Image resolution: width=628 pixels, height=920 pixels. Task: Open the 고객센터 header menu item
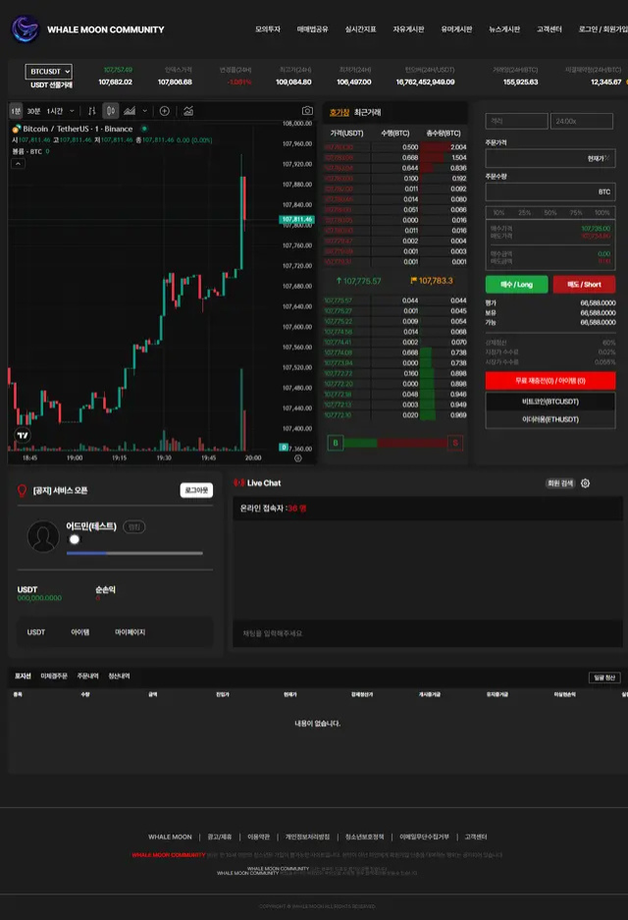(549, 28)
